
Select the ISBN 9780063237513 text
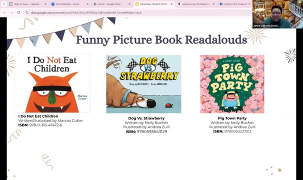pyautogui.click(x=232, y=131)
